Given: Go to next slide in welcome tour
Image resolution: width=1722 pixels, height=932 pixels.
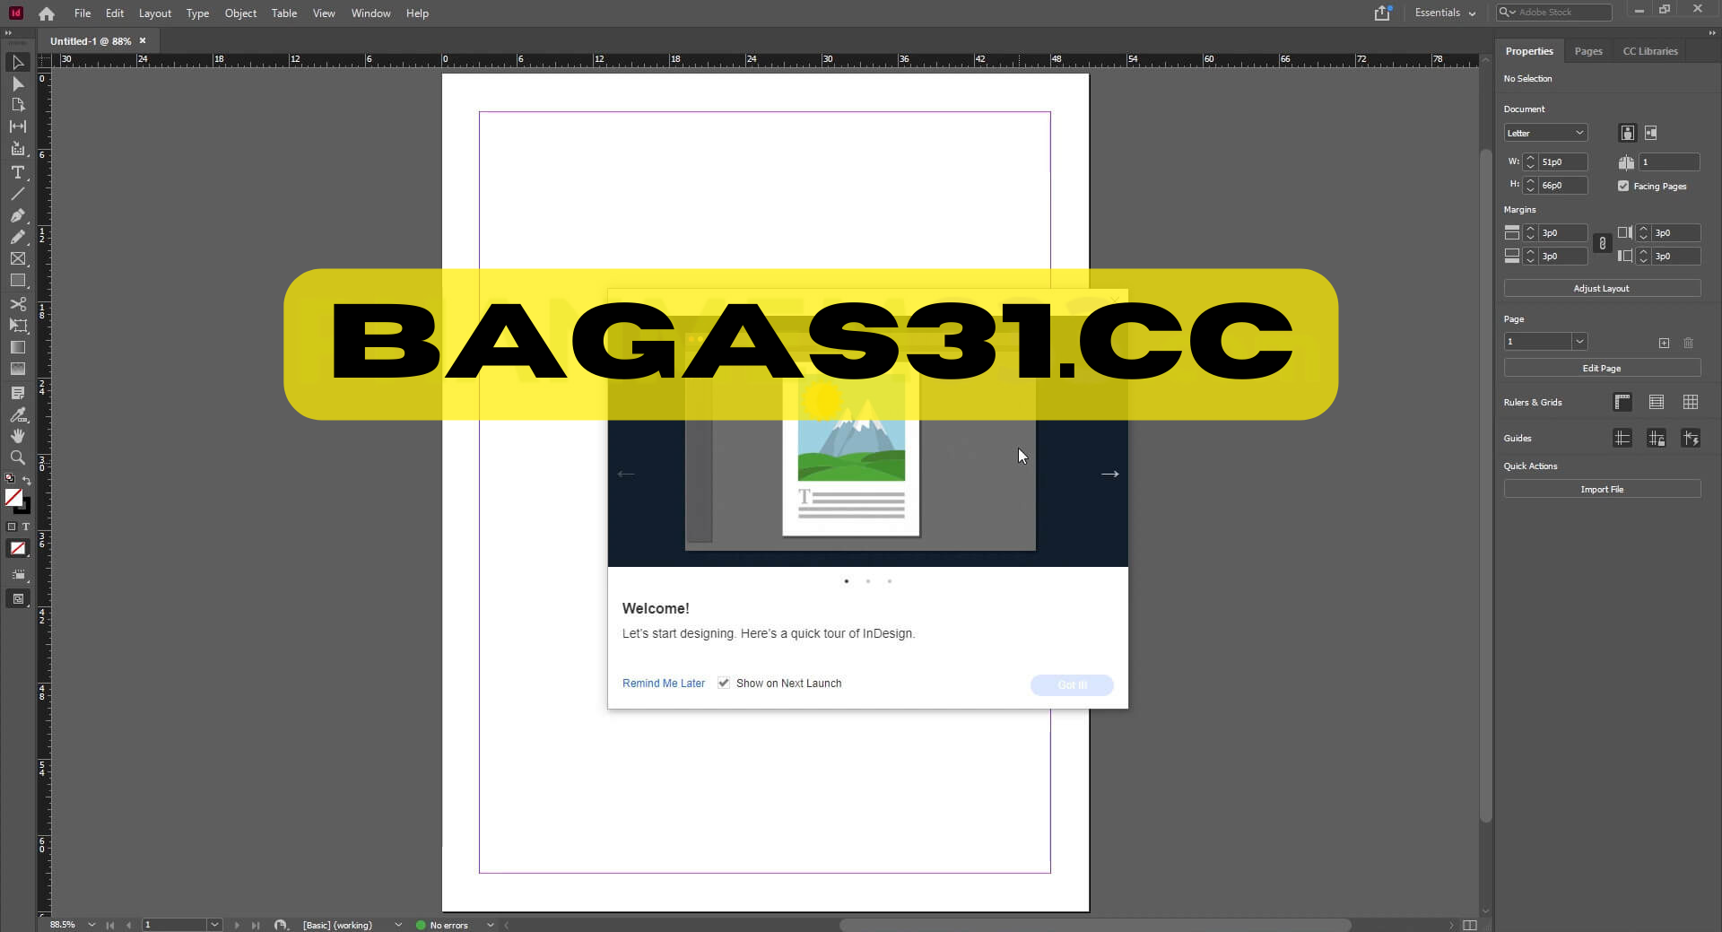Looking at the screenshot, I should 1109,474.
